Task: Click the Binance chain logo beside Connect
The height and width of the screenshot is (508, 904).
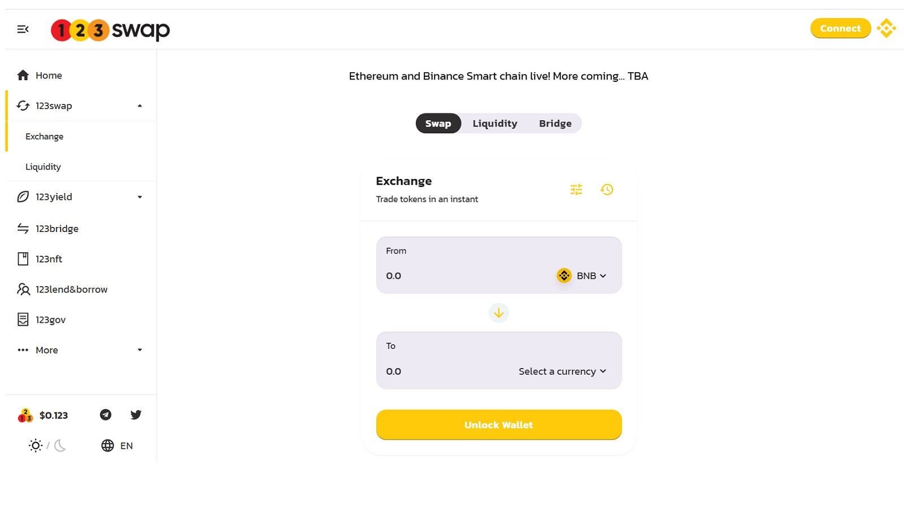Action: 886,28
